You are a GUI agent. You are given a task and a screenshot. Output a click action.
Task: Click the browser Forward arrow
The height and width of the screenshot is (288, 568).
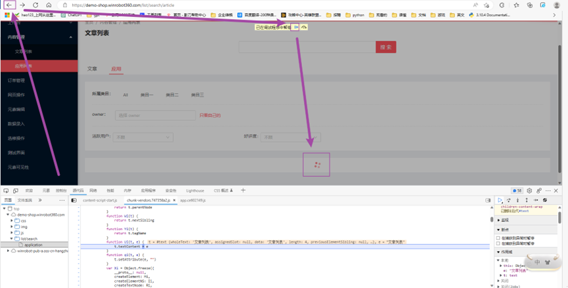(22, 5)
